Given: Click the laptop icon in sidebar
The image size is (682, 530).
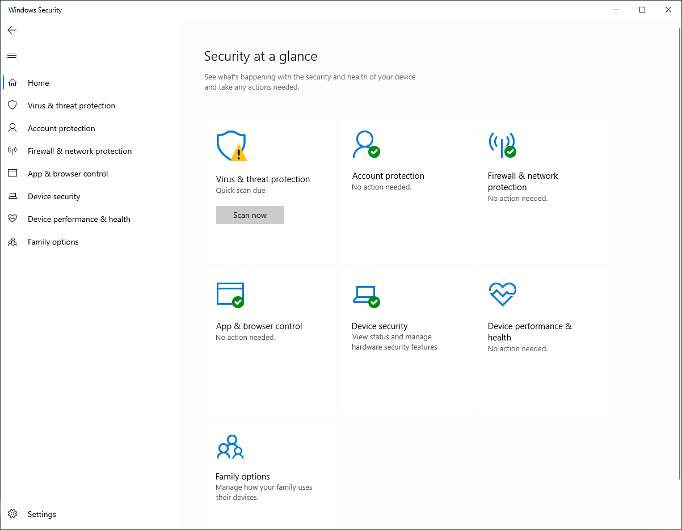Looking at the screenshot, I should coord(12,196).
